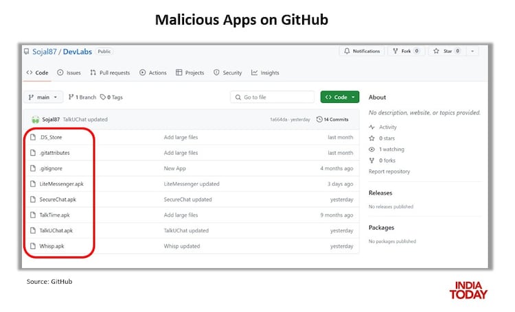Image resolution: width=515 pixels, height=312 pixels.
Task: Click the Activity pulse icon in About
Action: point(372,127)
